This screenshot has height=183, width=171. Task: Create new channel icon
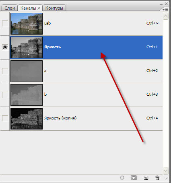(146, 178)
